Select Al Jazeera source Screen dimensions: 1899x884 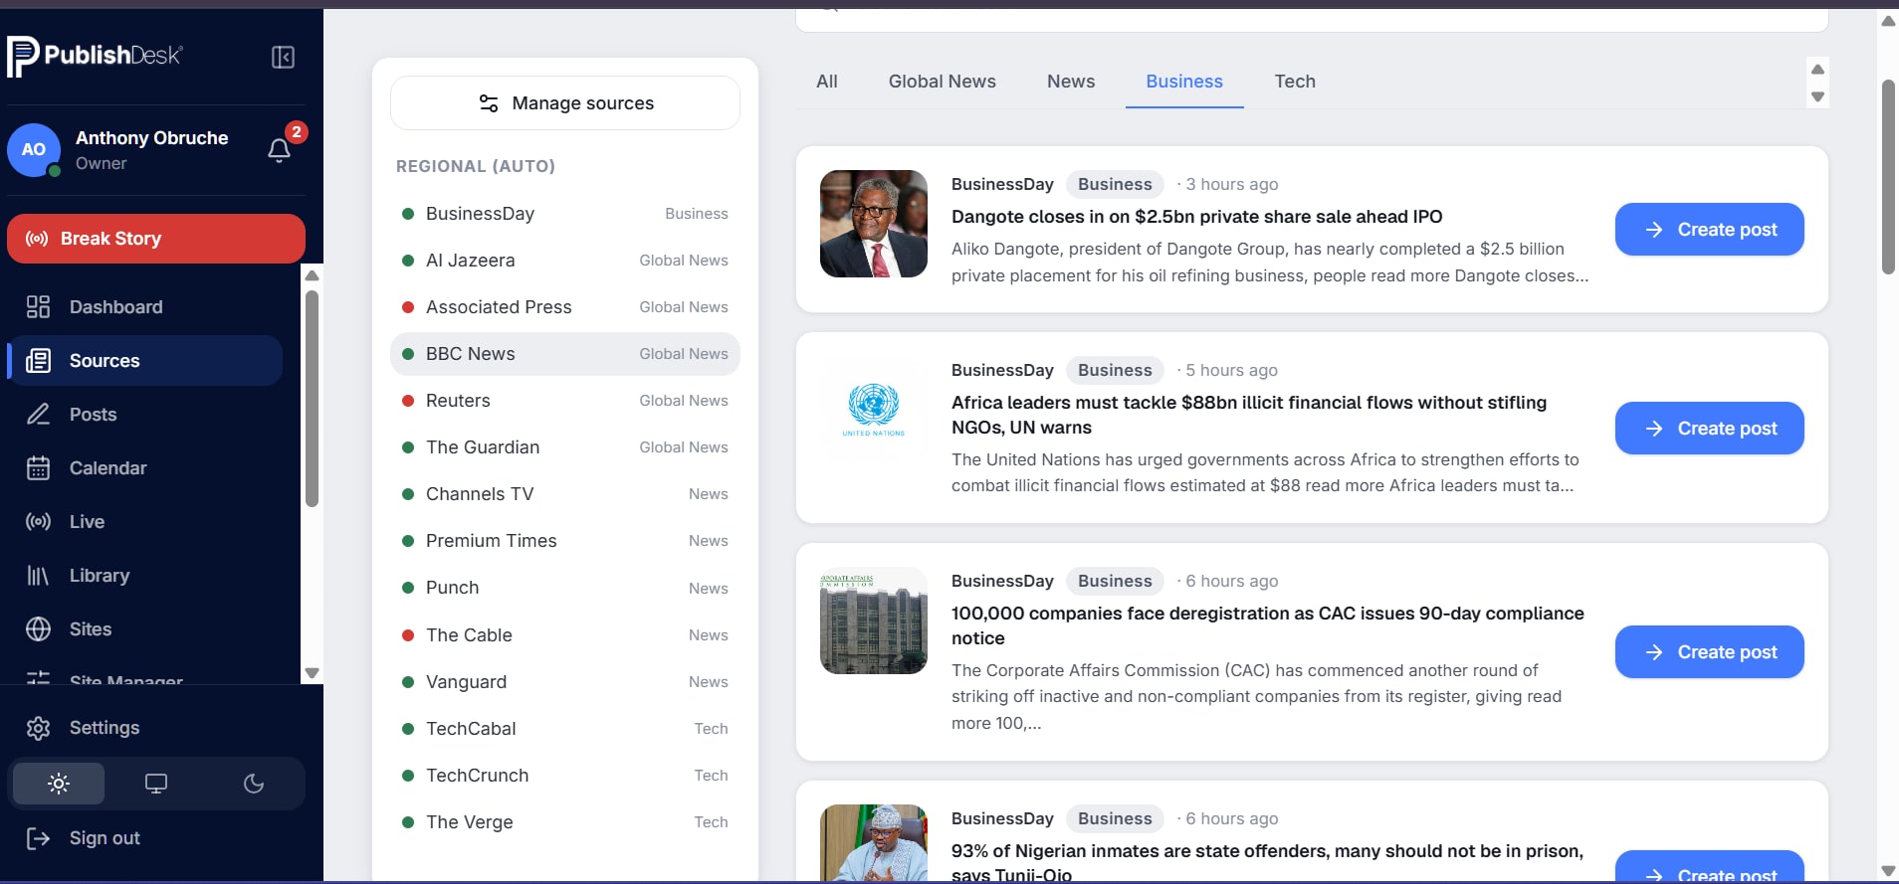pos(565,261)
